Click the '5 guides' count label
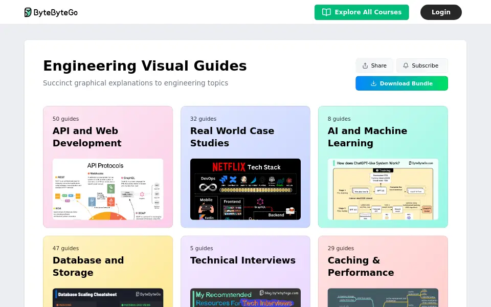 pos(202,248)
